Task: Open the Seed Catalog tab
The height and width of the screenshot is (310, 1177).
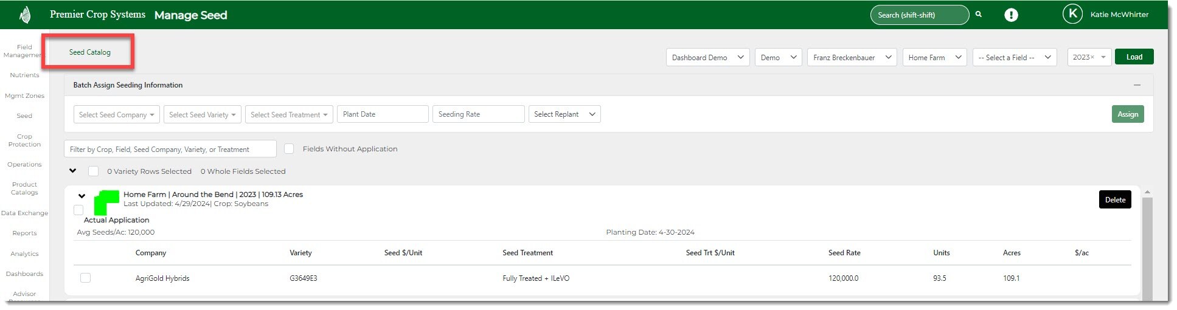Action: (89, 52)
